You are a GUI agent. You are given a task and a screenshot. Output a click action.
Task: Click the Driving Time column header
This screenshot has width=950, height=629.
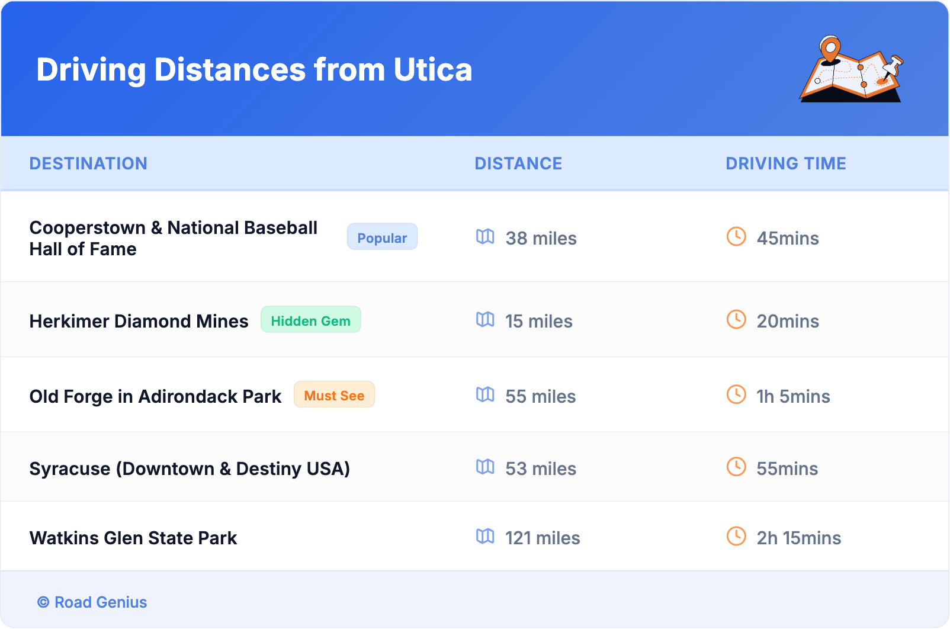coord(785,163)
